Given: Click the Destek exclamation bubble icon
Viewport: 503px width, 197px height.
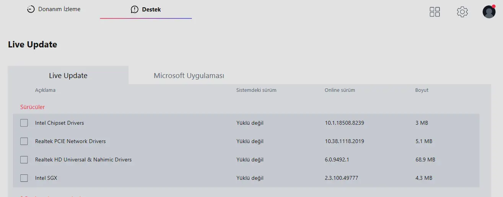Looking at the screenshot, I should (x=134, y=9).
